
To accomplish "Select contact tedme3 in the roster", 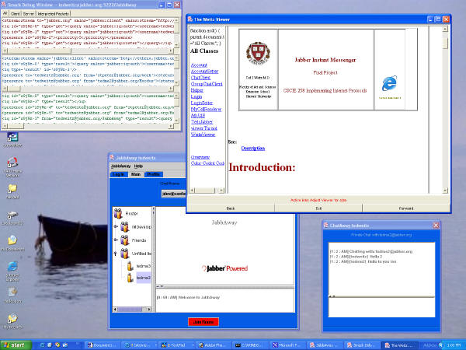I will click(143, 267).
